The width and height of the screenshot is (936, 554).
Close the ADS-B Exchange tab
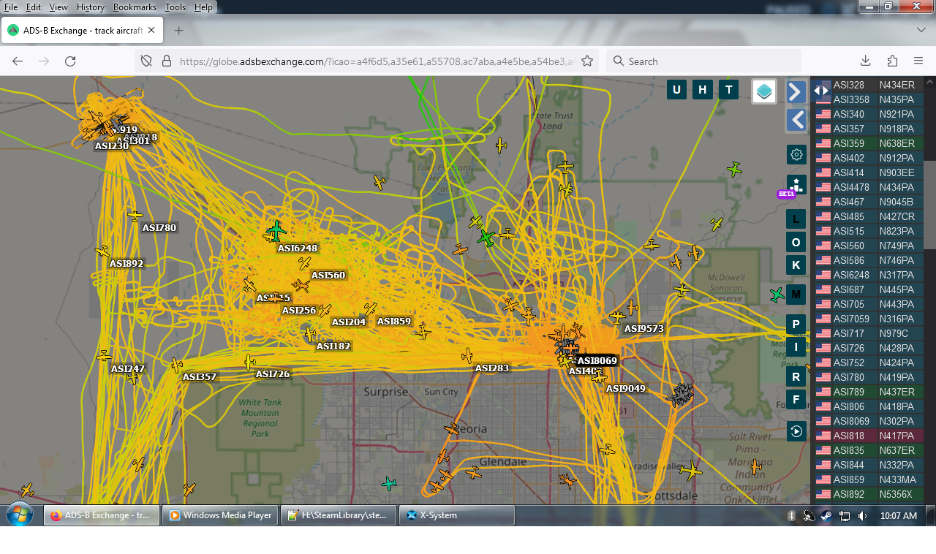[x=151, y=31]
